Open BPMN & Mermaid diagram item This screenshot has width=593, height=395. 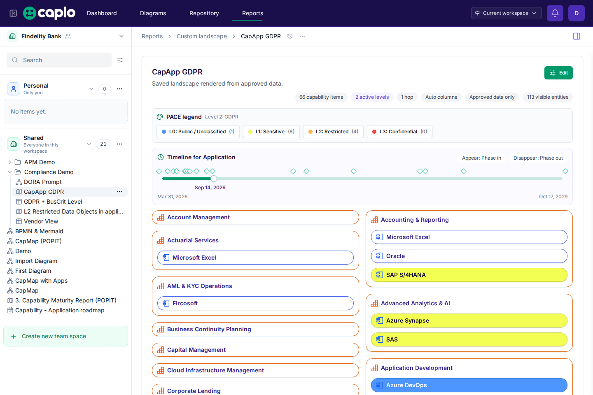pyautogui.click(x=39, y=231)
